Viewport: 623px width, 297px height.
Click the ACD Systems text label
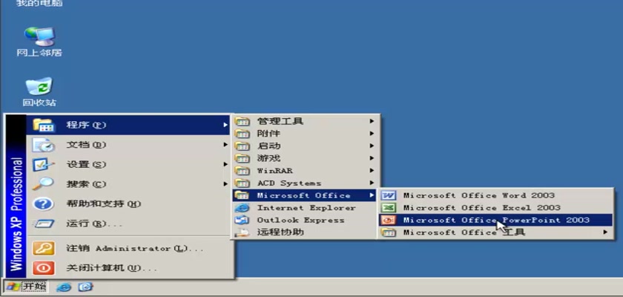pyautogui.click(x=289, y=183)
